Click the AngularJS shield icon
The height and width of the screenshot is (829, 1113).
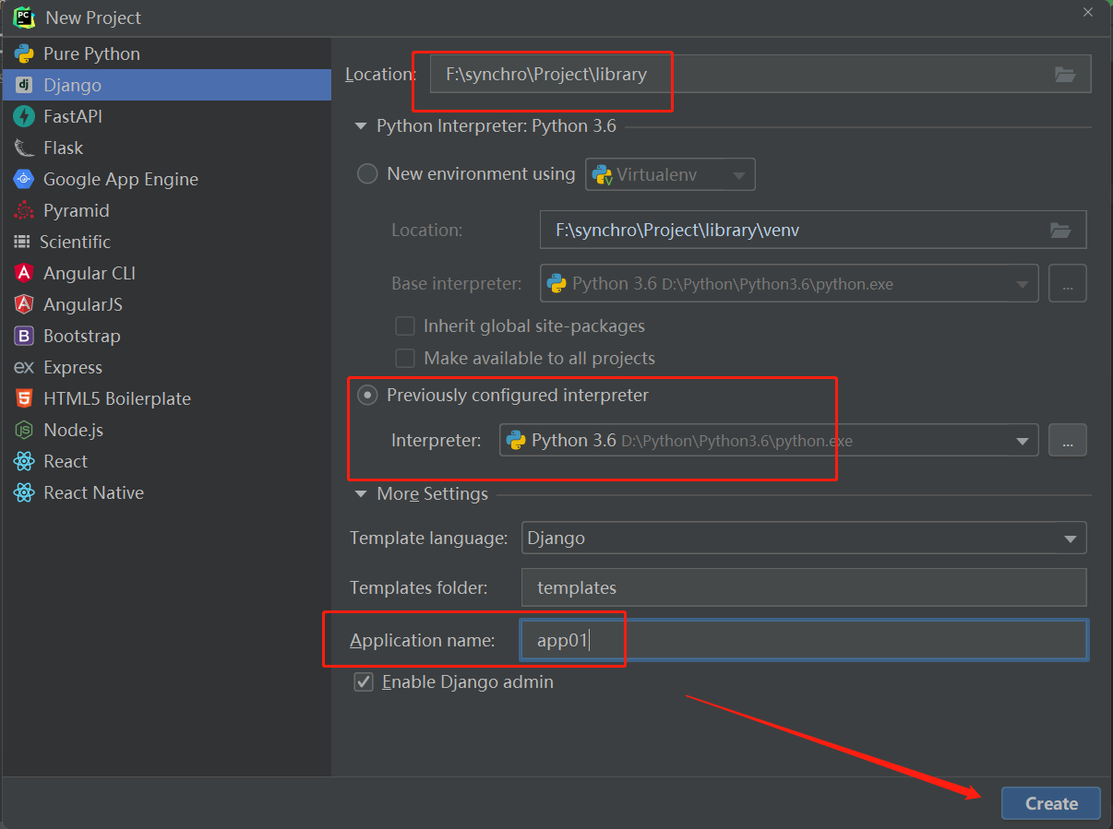24,304
